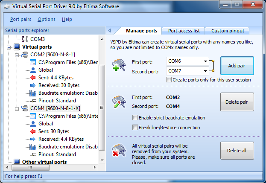Open the Second port COM7 dropdown
This screenshot has height=183, width=266.
click(x=205, y=71)
